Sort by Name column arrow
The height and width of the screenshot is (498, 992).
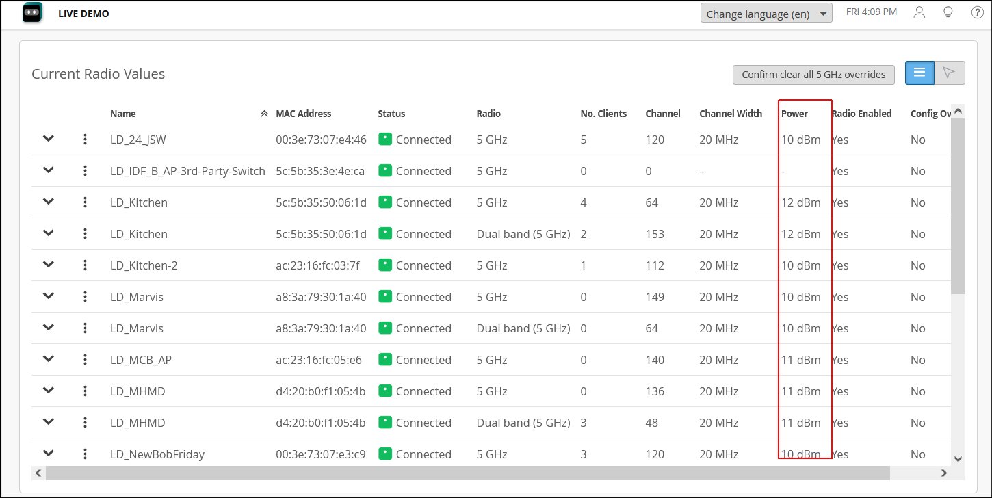(264, 114)
